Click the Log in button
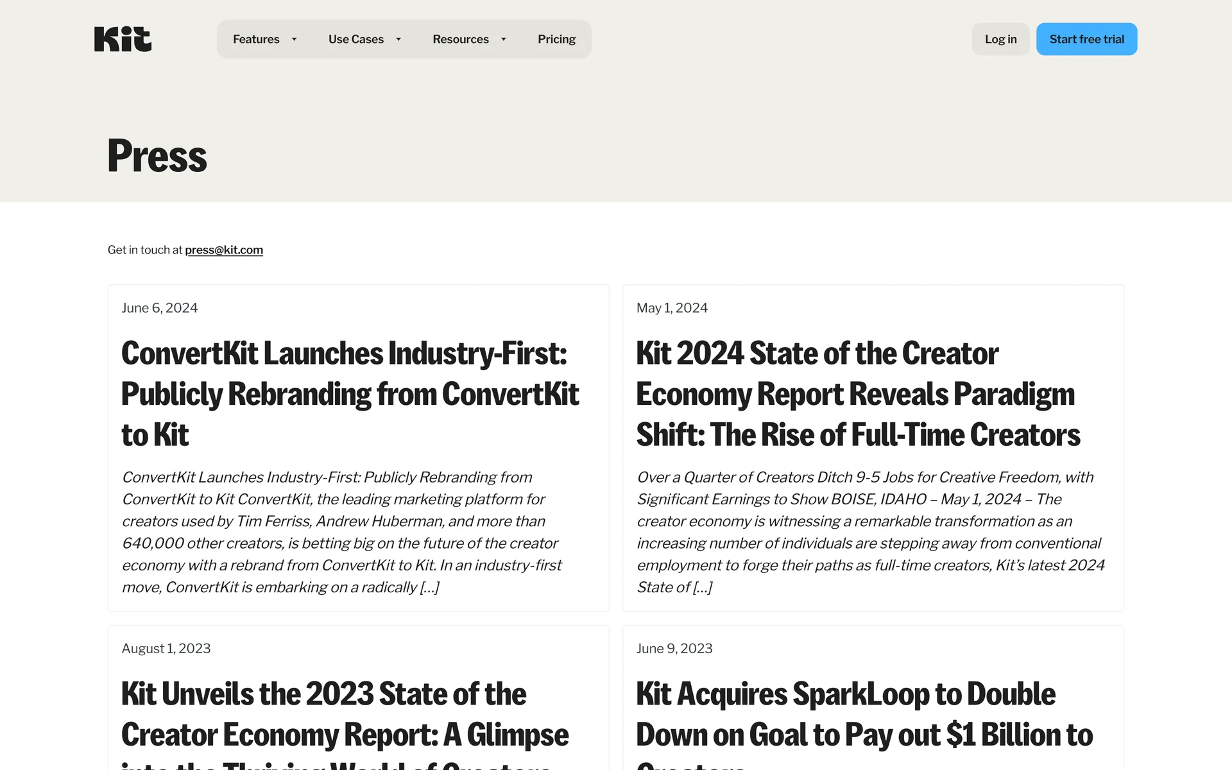 point(1000,39)
